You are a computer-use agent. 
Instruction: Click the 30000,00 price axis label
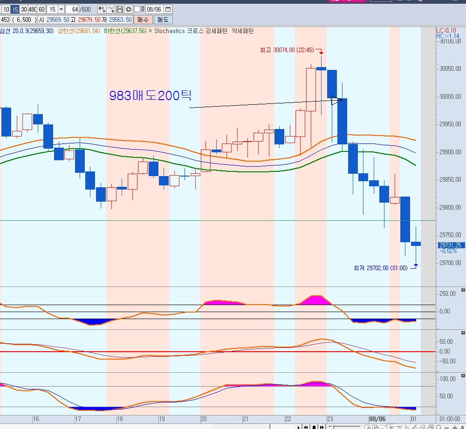tap(450, 96)
